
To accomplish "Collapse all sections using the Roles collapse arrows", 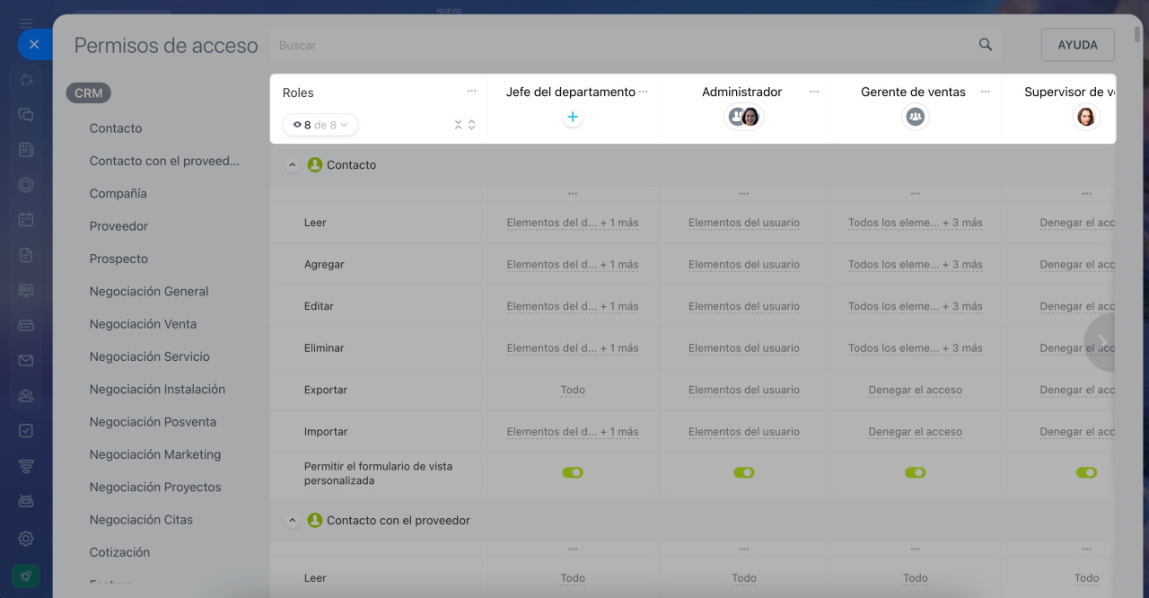I will pos(458,125).
